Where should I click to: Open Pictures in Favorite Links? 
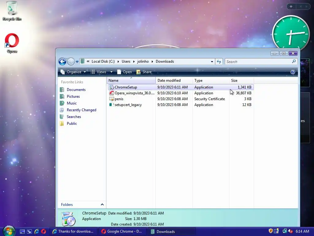tap(73, 96)
